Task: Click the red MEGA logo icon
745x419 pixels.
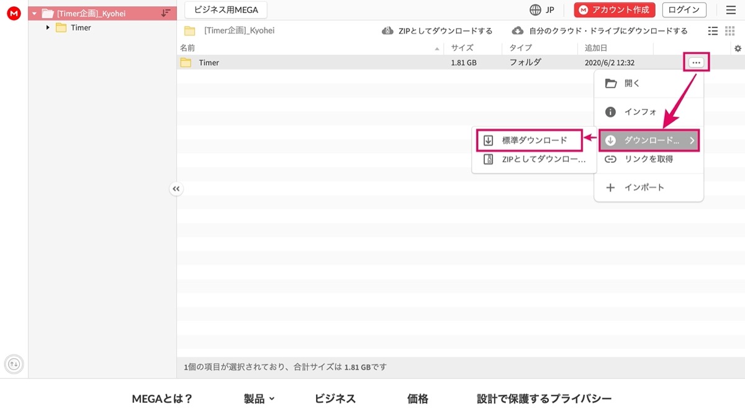Action: click(x=14, y=13)
